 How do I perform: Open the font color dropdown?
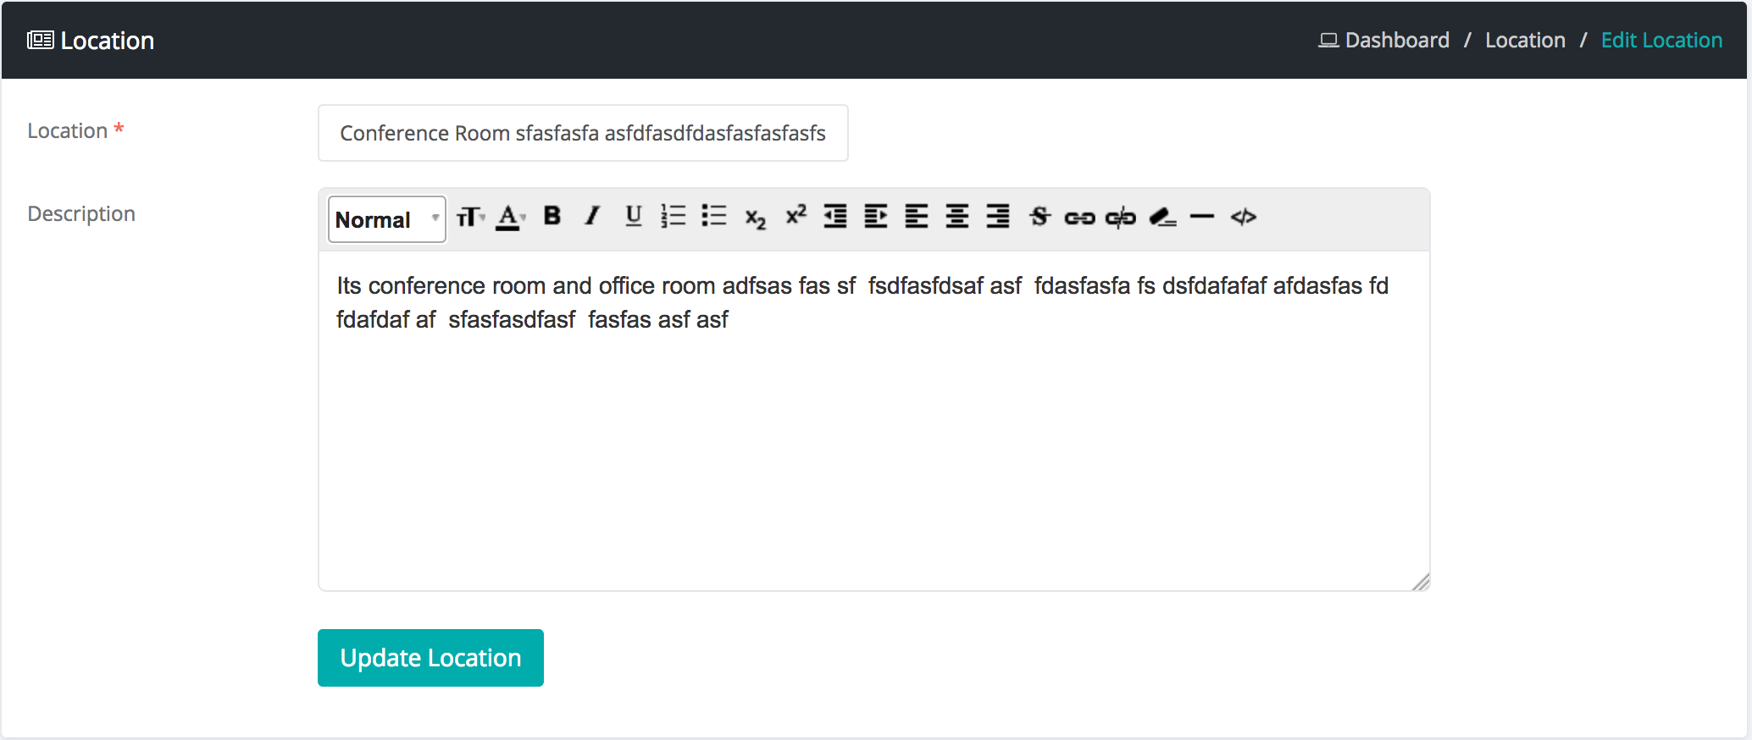511,217
